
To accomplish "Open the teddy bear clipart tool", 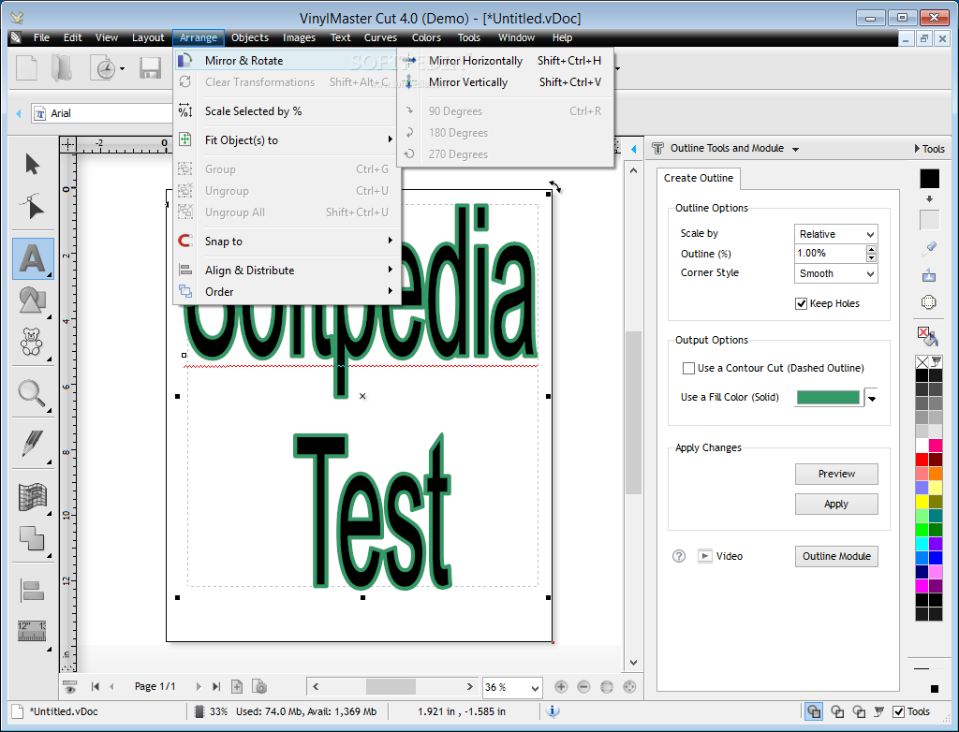I will (33, 342).
